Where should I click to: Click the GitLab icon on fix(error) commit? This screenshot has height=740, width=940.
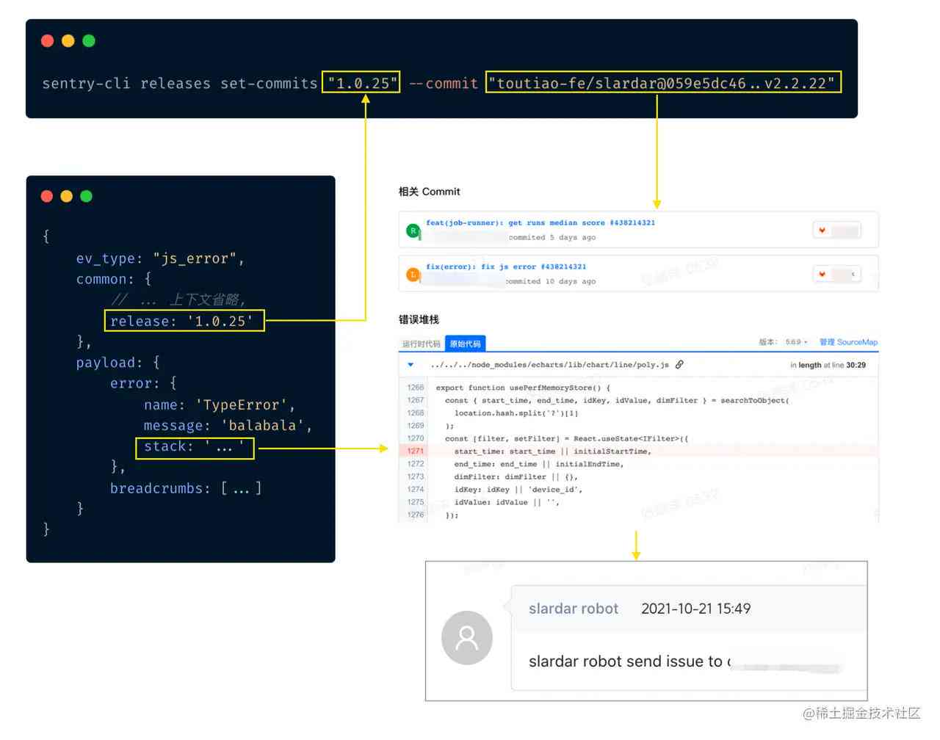[x=822, y=275]
